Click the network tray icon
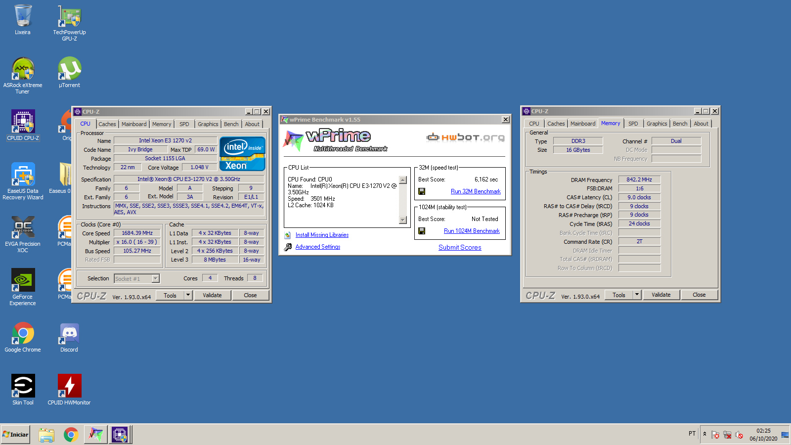Screen dimensions: 791x445 pos(727,435)
